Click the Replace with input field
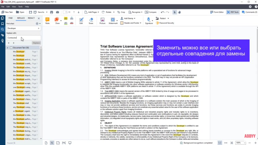This screenshot has height=145, width=258. pyautogui.click(x=24, y=38)
